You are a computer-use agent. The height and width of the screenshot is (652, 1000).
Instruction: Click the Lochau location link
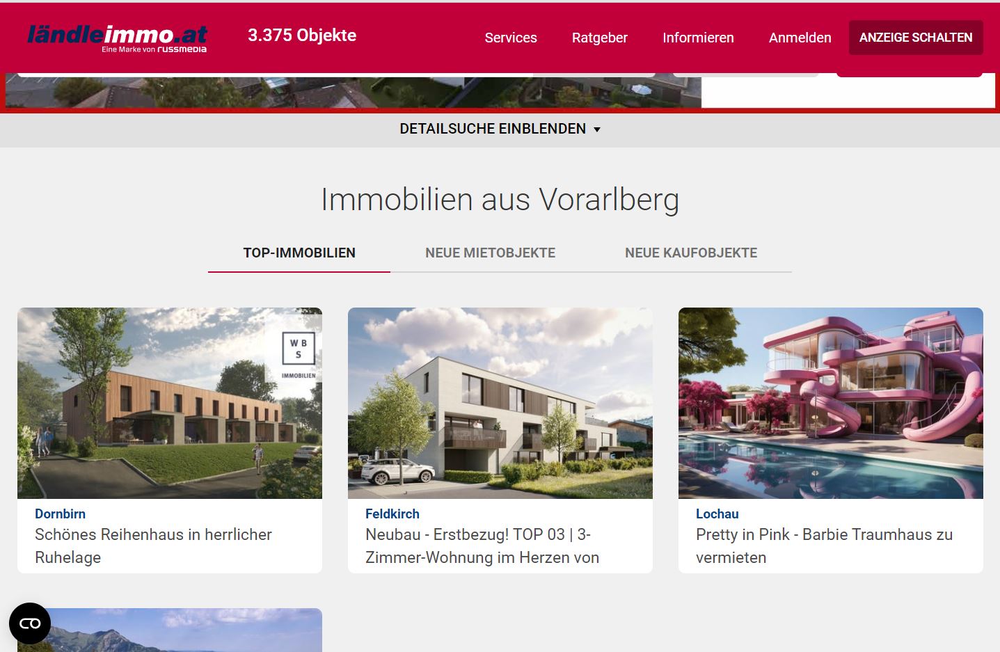717,514
